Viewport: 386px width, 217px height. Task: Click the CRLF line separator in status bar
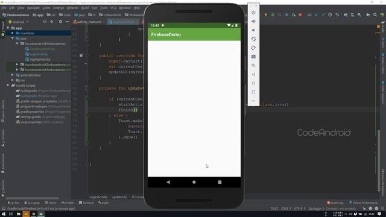pyautogui.click(x=286, y=209)
